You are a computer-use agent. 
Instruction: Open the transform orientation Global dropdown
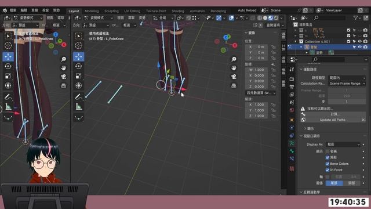click(x=163, y=18)
